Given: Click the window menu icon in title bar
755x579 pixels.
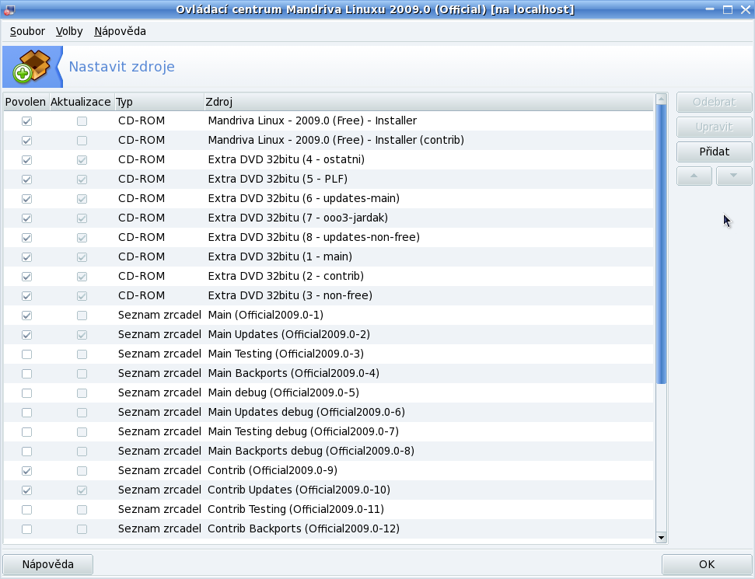Looking at the screenshot, I should tap(9, 9).
